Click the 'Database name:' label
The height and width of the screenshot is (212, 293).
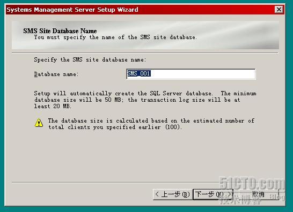(56, 74)
